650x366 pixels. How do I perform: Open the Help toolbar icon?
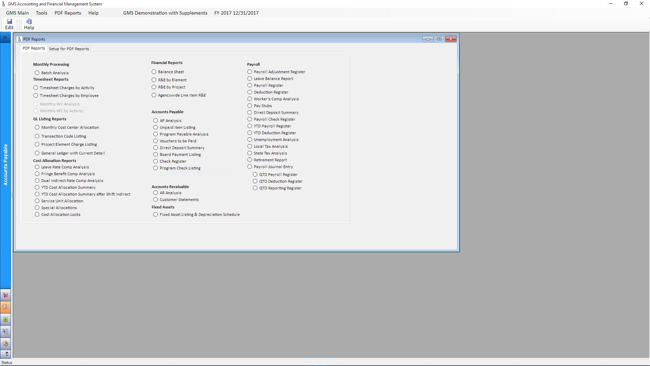tap(29, 22)
